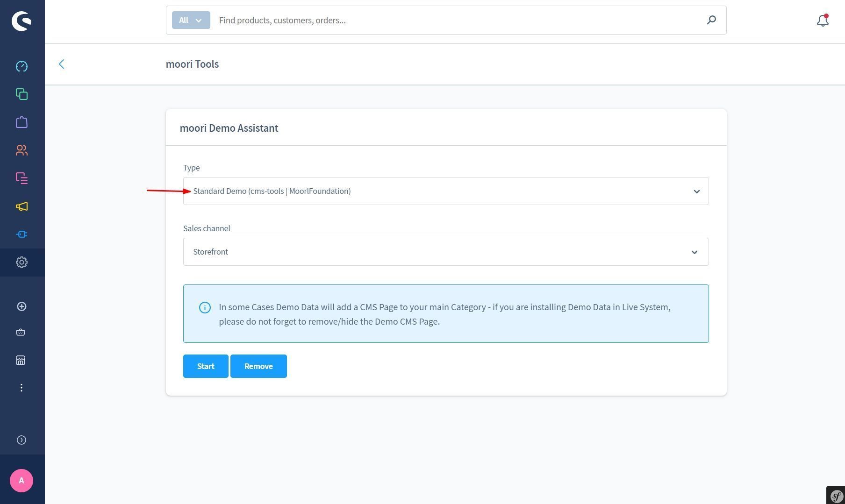This screenshot has width=845, height=504.
Task: Expand the collapsed sidebar menu
Action: (x=21, y=440)
